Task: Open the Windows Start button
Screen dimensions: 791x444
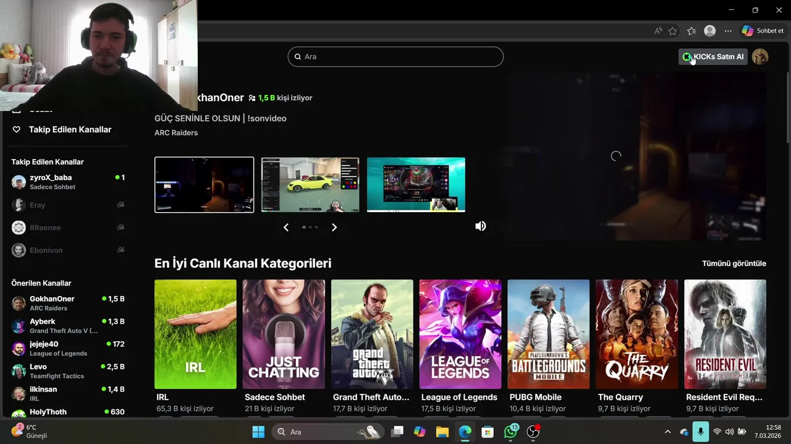Action: (x=258, y=432)
